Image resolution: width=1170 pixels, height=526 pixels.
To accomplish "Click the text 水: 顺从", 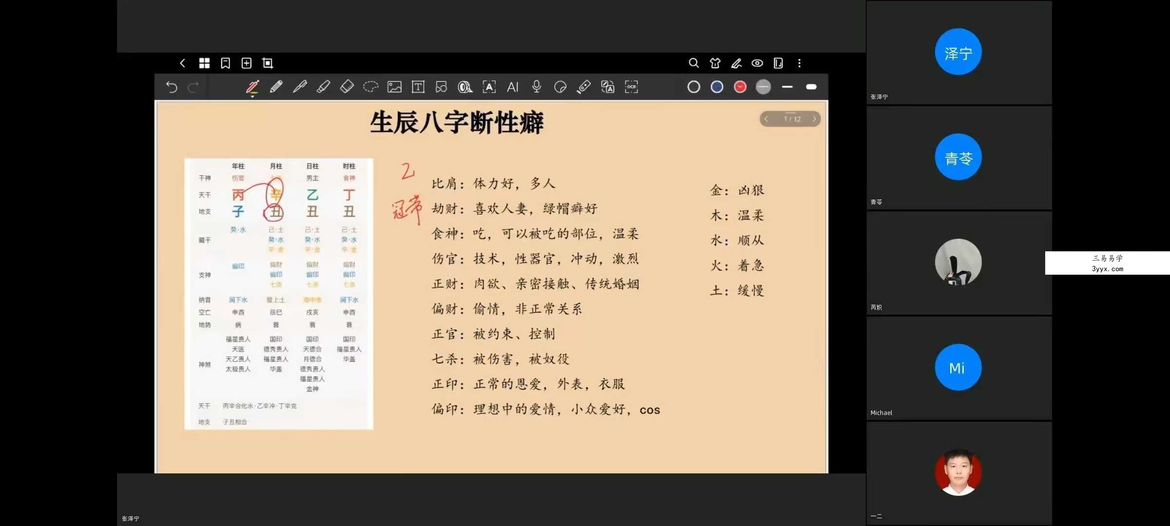I will [x=737, y=241].
